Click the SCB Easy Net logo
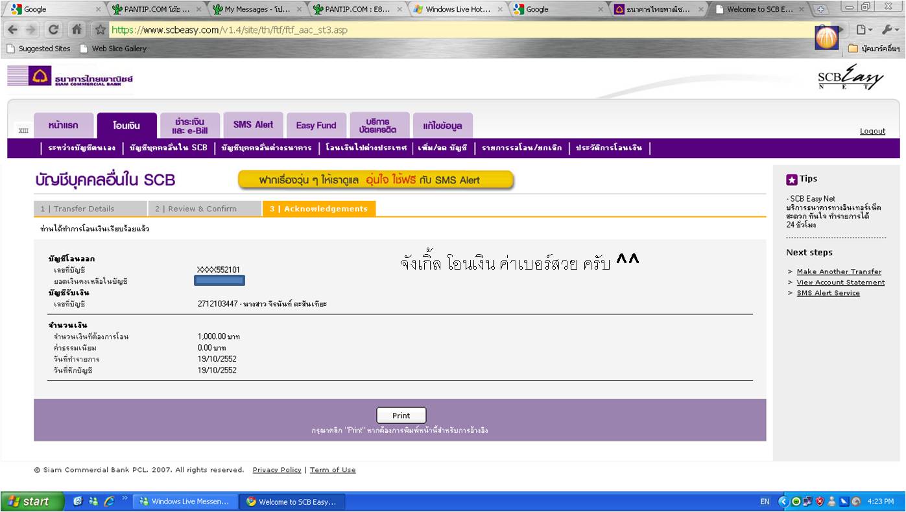906x512 pixels. (x=850, y=78)
